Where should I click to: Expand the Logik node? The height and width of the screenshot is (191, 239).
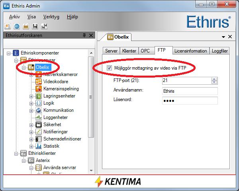coord(31,103)
